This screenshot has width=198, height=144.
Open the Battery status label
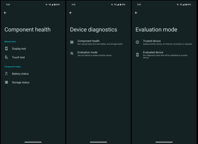point(20,74)
